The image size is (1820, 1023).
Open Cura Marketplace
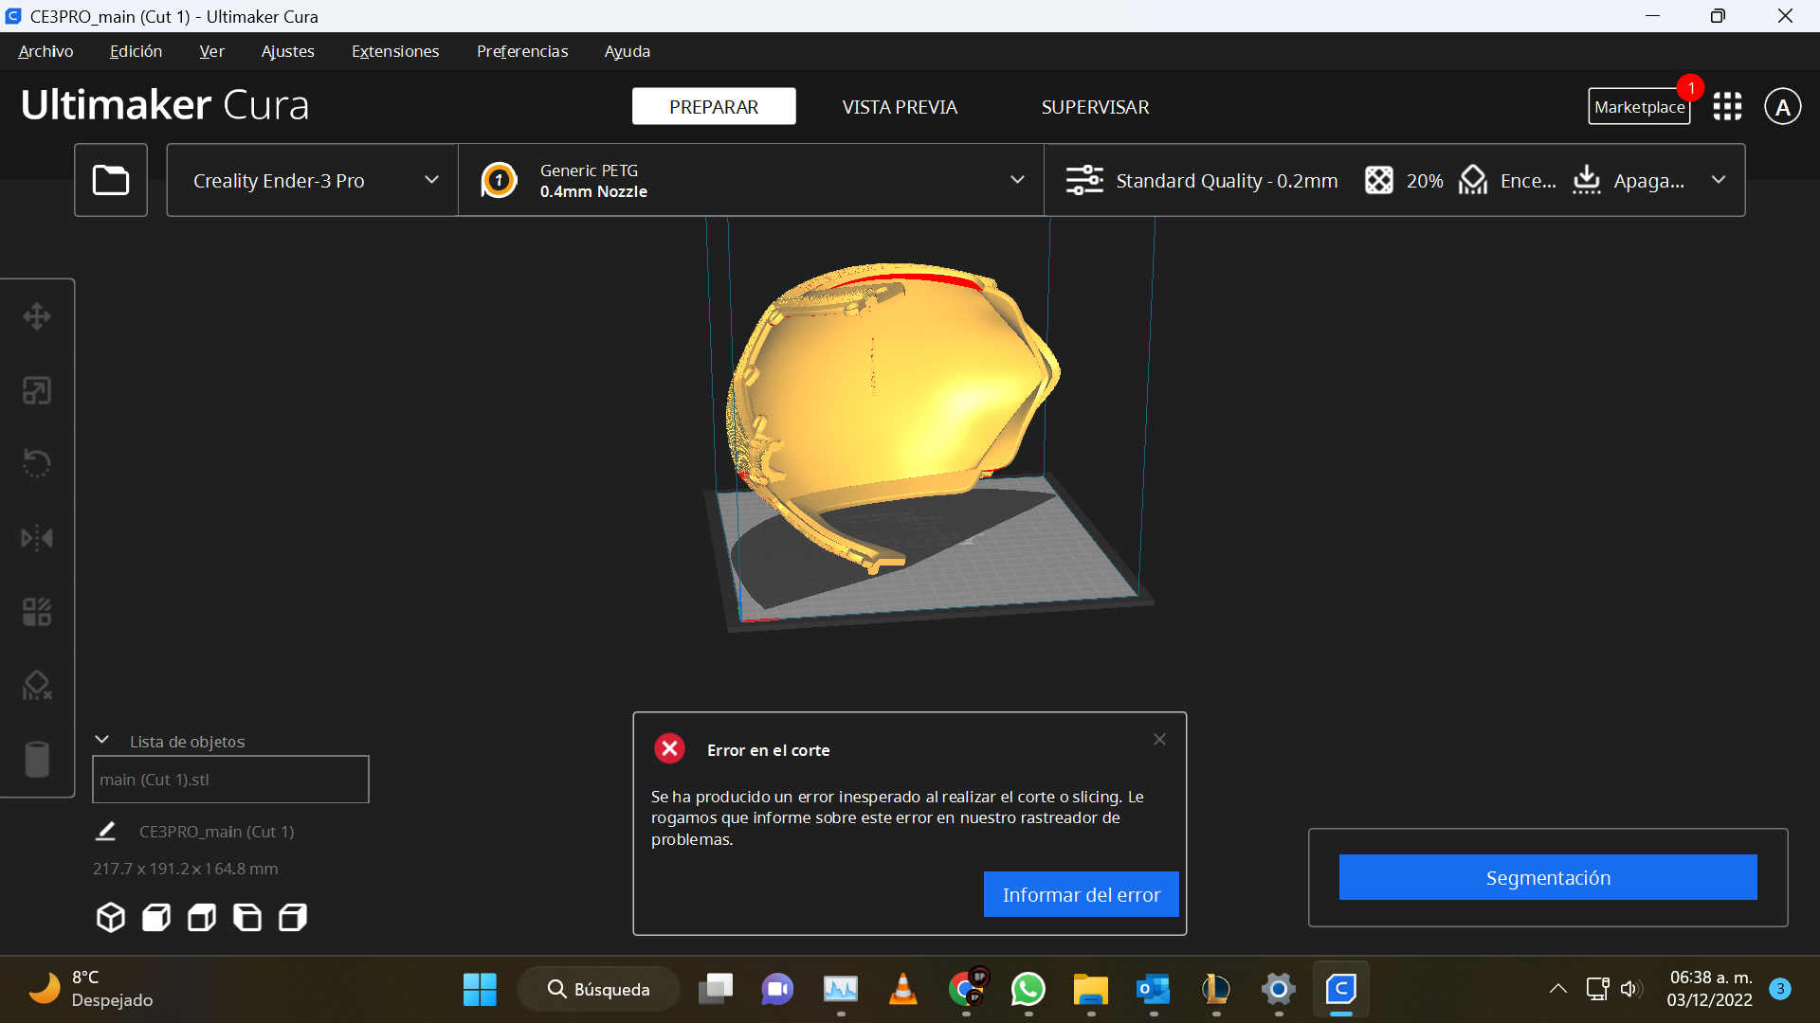1639,105
